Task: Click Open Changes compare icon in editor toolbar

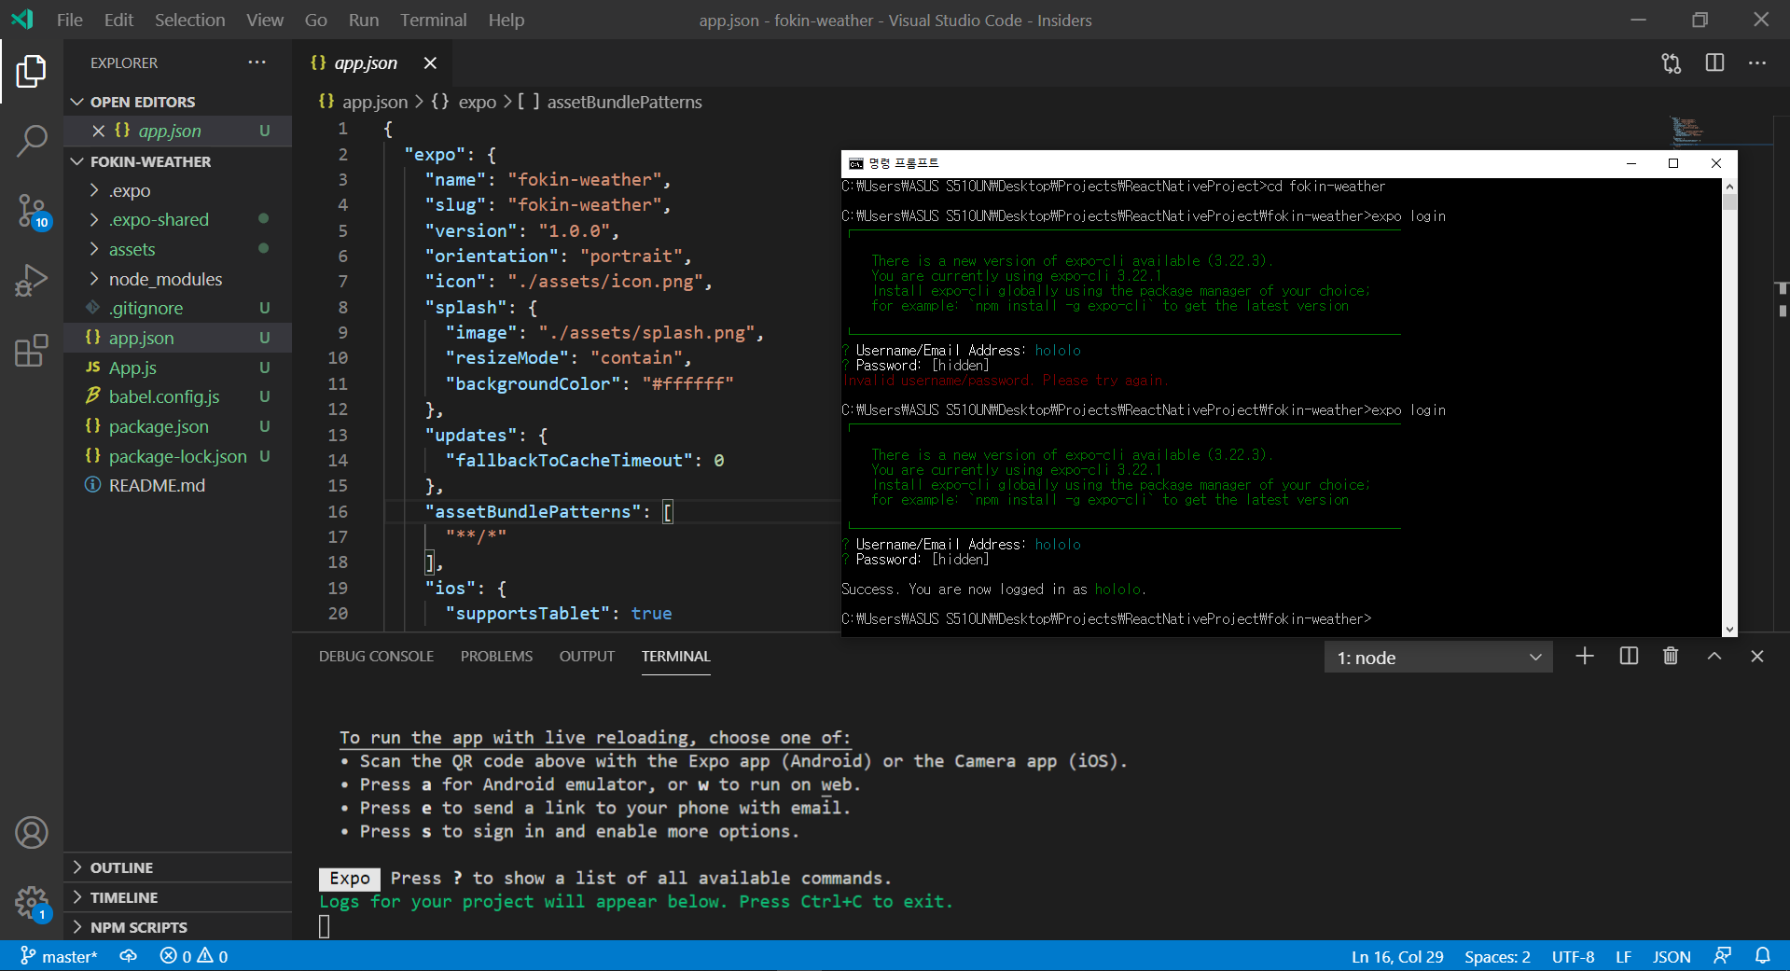Action: click(1672, 62)
